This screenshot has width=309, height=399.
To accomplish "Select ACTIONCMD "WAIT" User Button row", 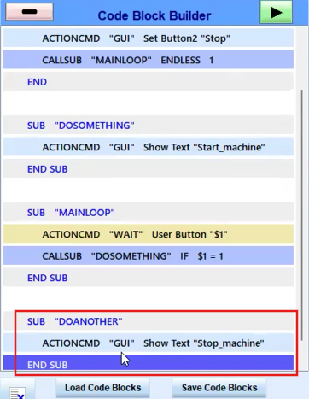I will 149,234.
